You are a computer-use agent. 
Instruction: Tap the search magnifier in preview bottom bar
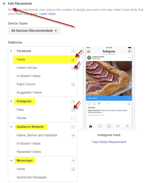(x=100, y=126)
